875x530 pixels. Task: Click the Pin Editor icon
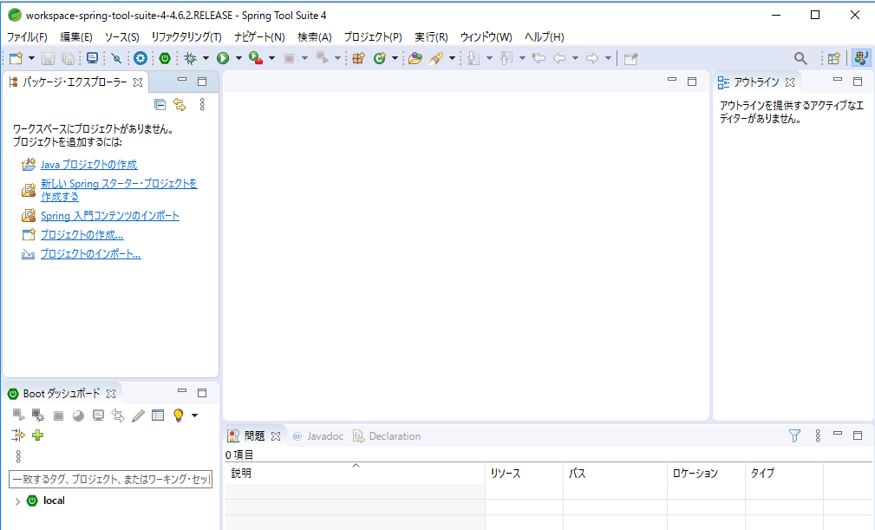click(x=631, y=58)
